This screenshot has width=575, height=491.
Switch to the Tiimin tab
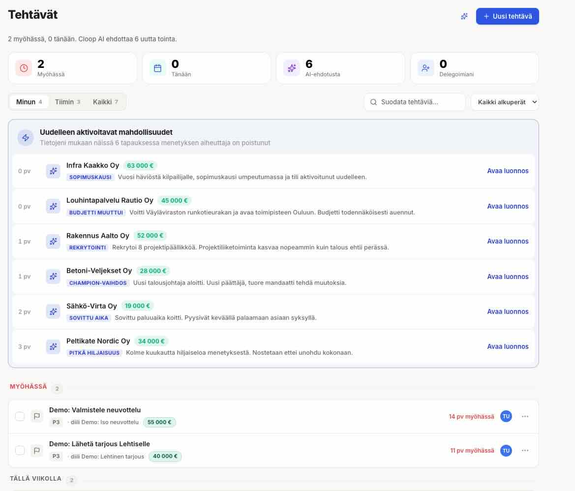click(67, 102)
